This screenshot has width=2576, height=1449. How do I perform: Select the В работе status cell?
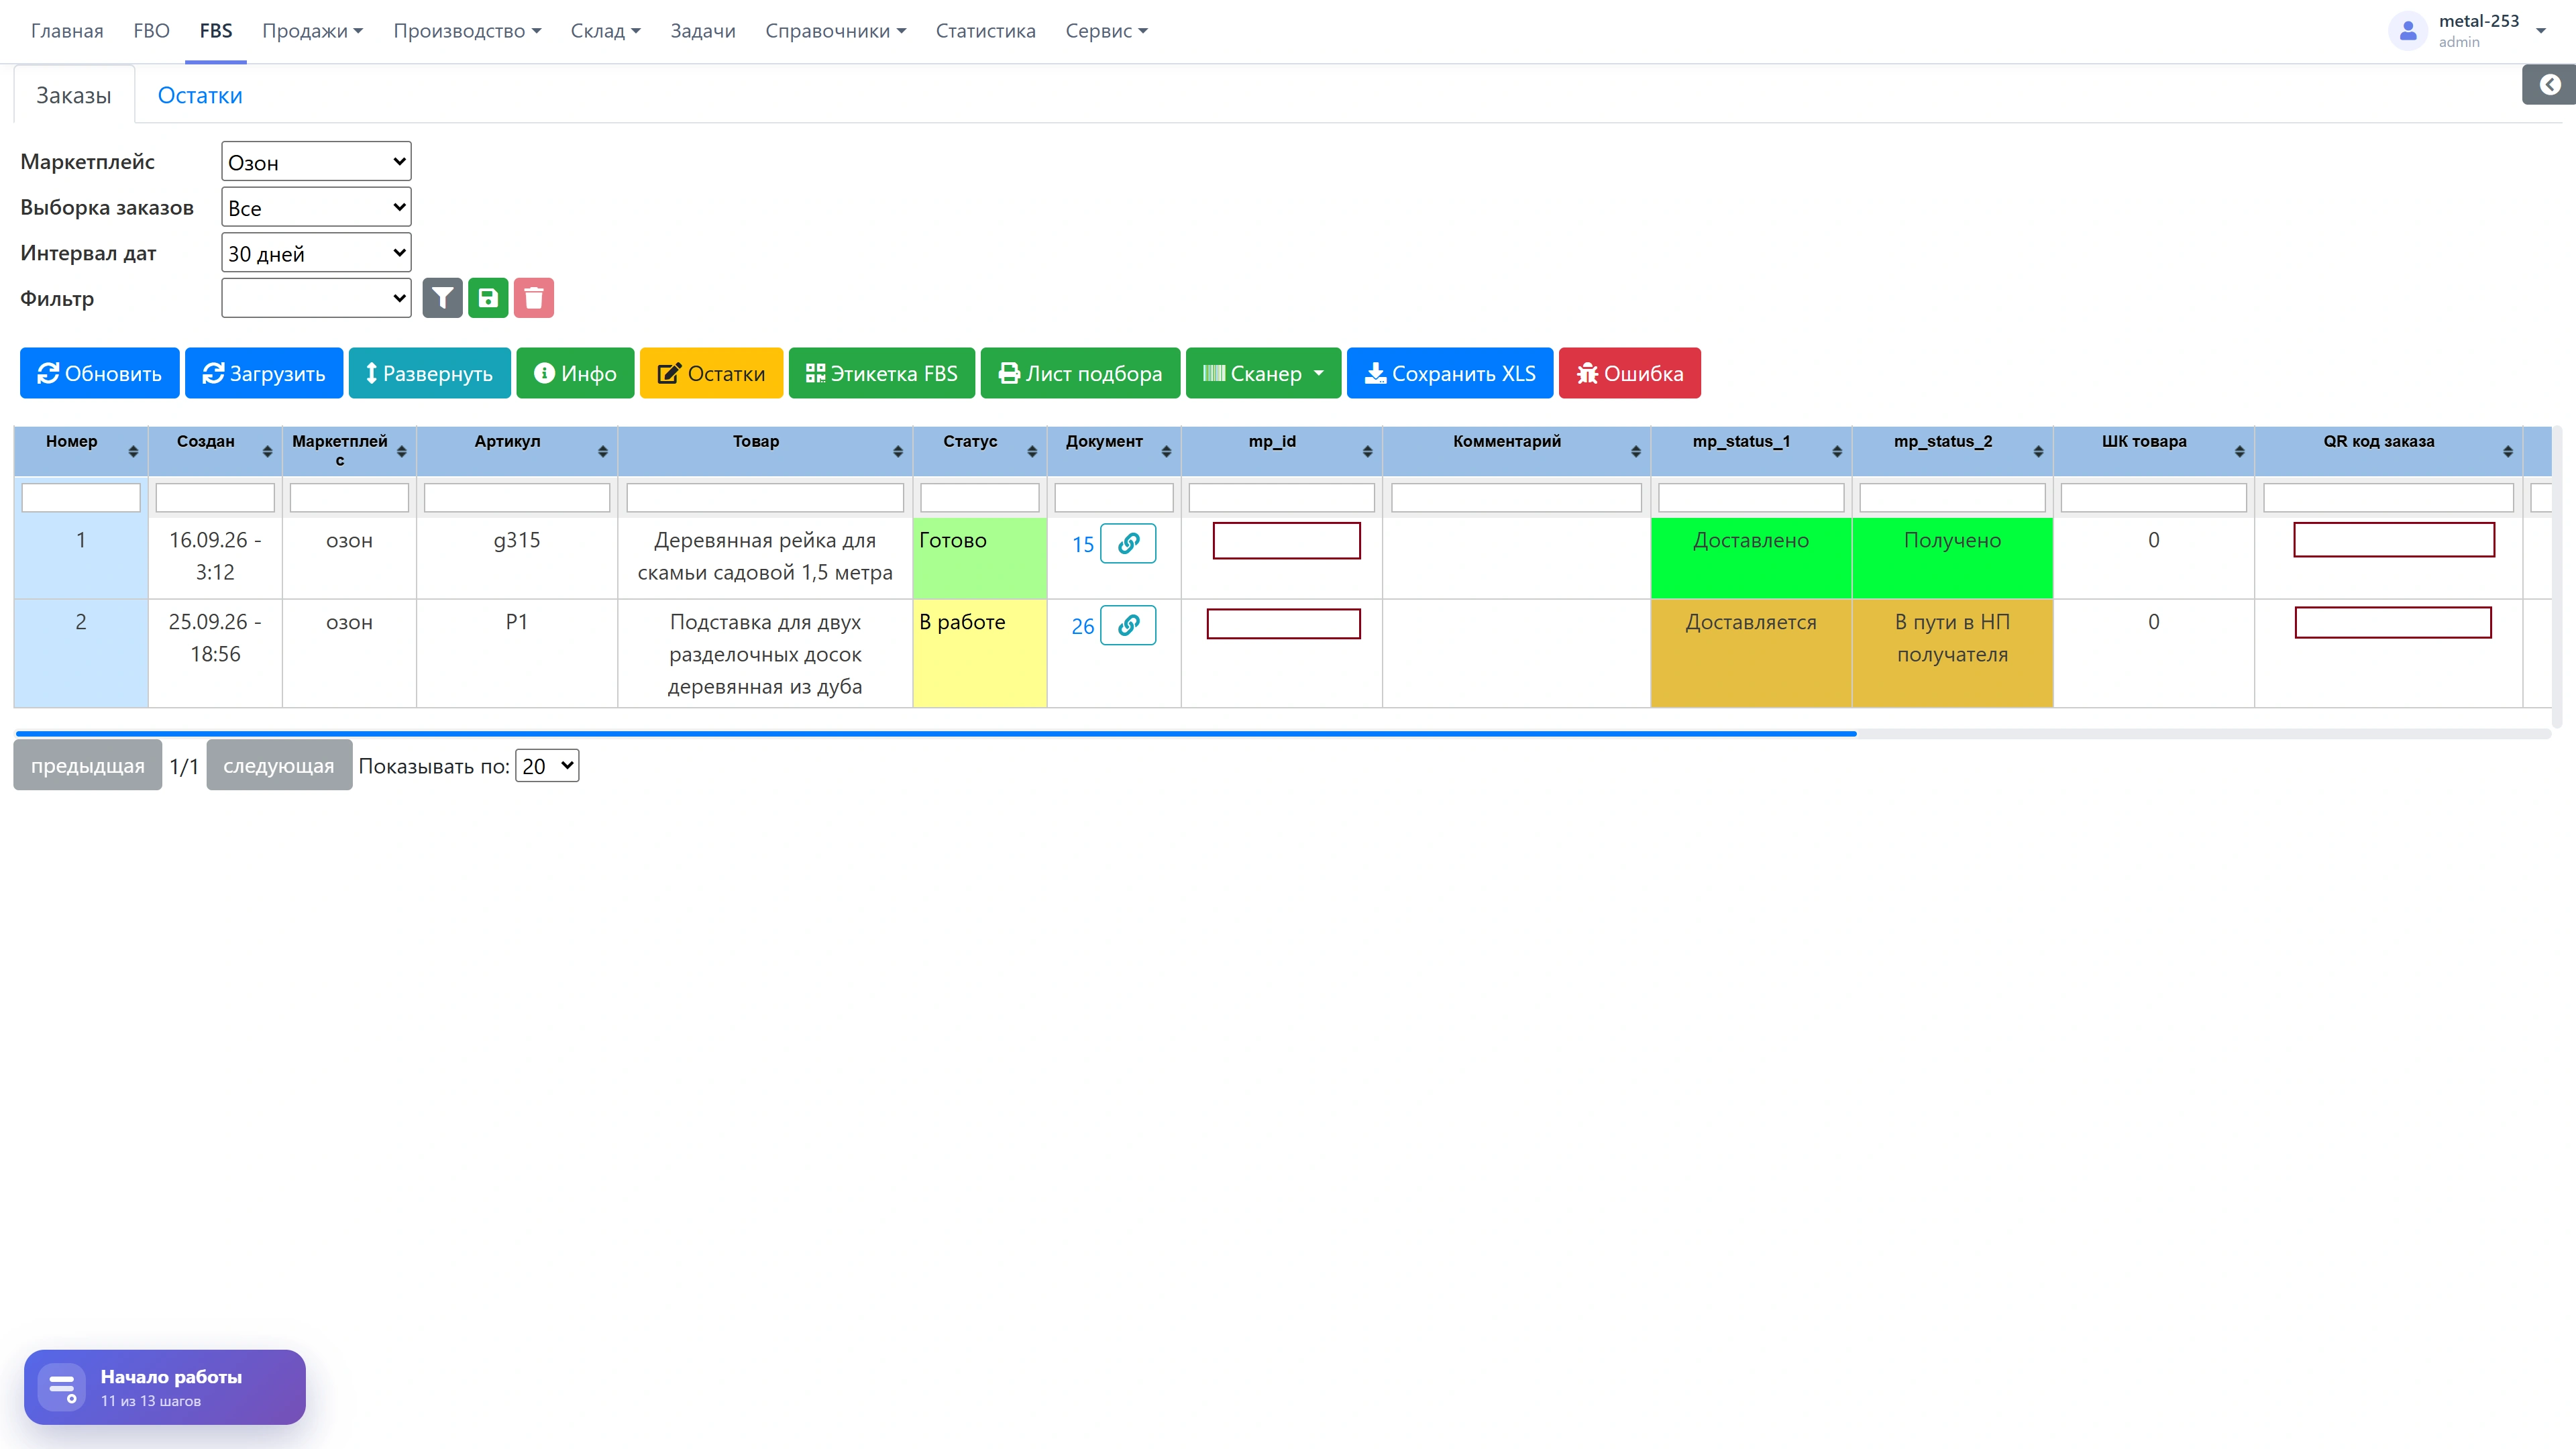(980, 653)
